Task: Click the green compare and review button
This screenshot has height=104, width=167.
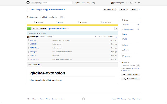Action: coord(29,29)
